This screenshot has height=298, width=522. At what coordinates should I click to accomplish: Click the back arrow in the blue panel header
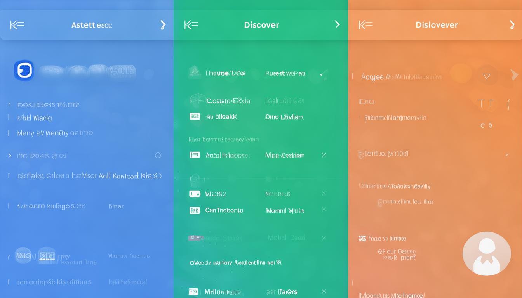pos(17,25)
